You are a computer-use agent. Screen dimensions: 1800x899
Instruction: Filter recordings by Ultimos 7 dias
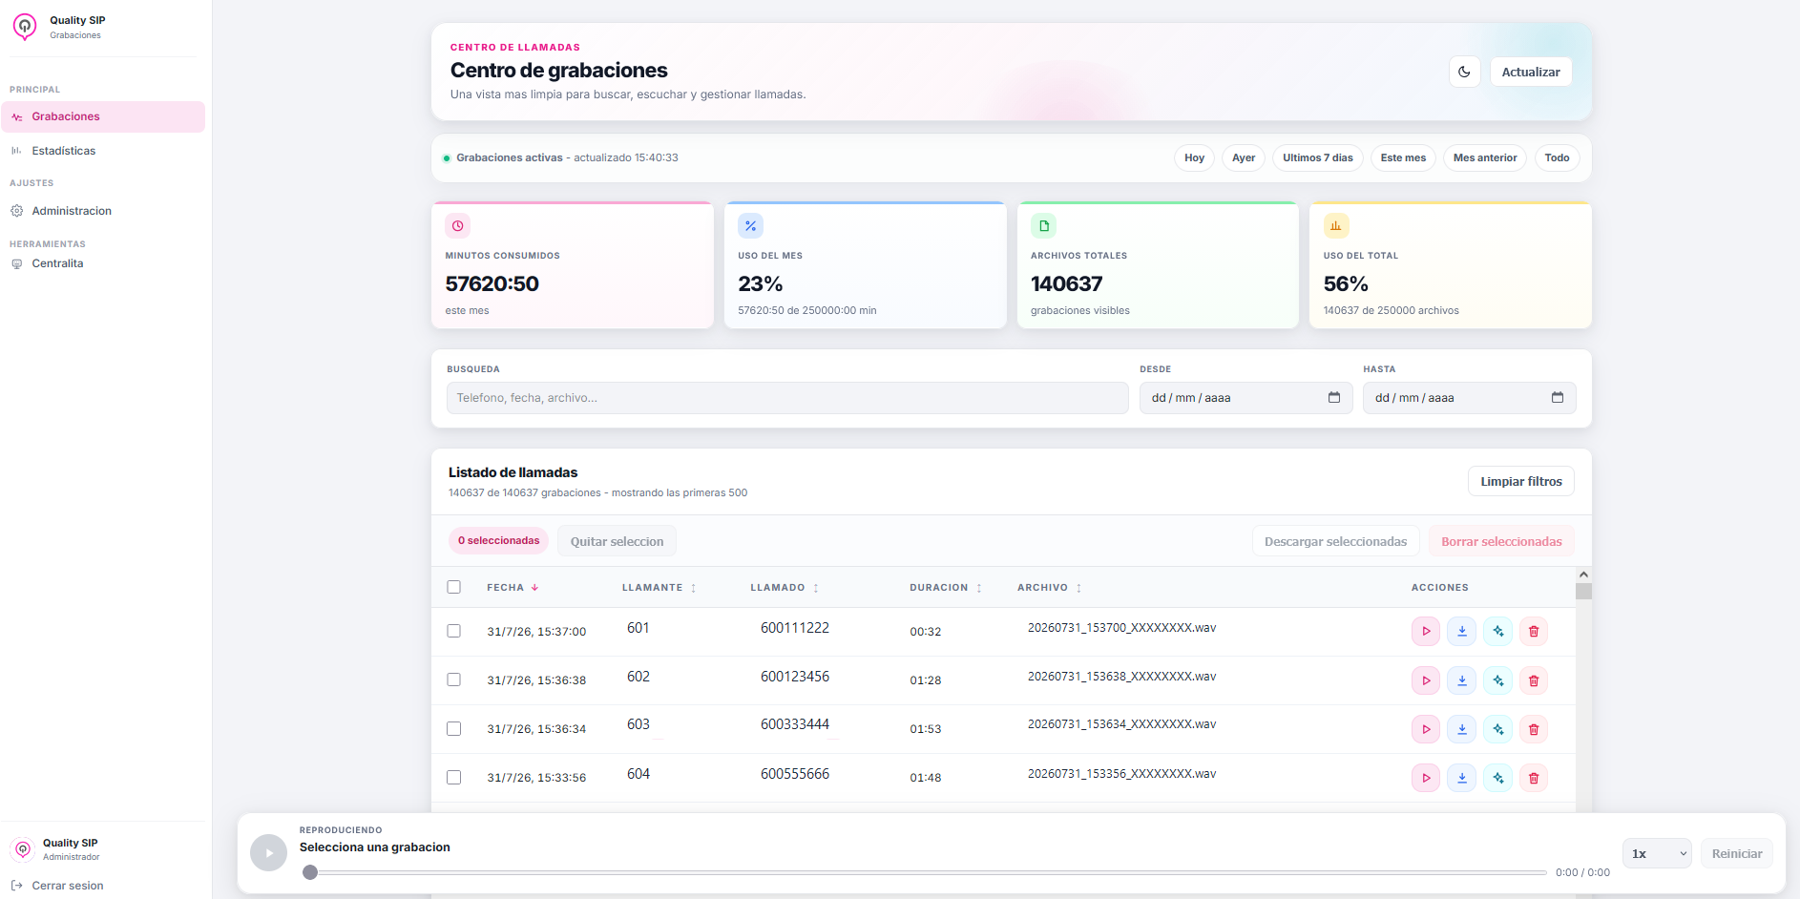pyautogui.click(x=1317, y=157)
